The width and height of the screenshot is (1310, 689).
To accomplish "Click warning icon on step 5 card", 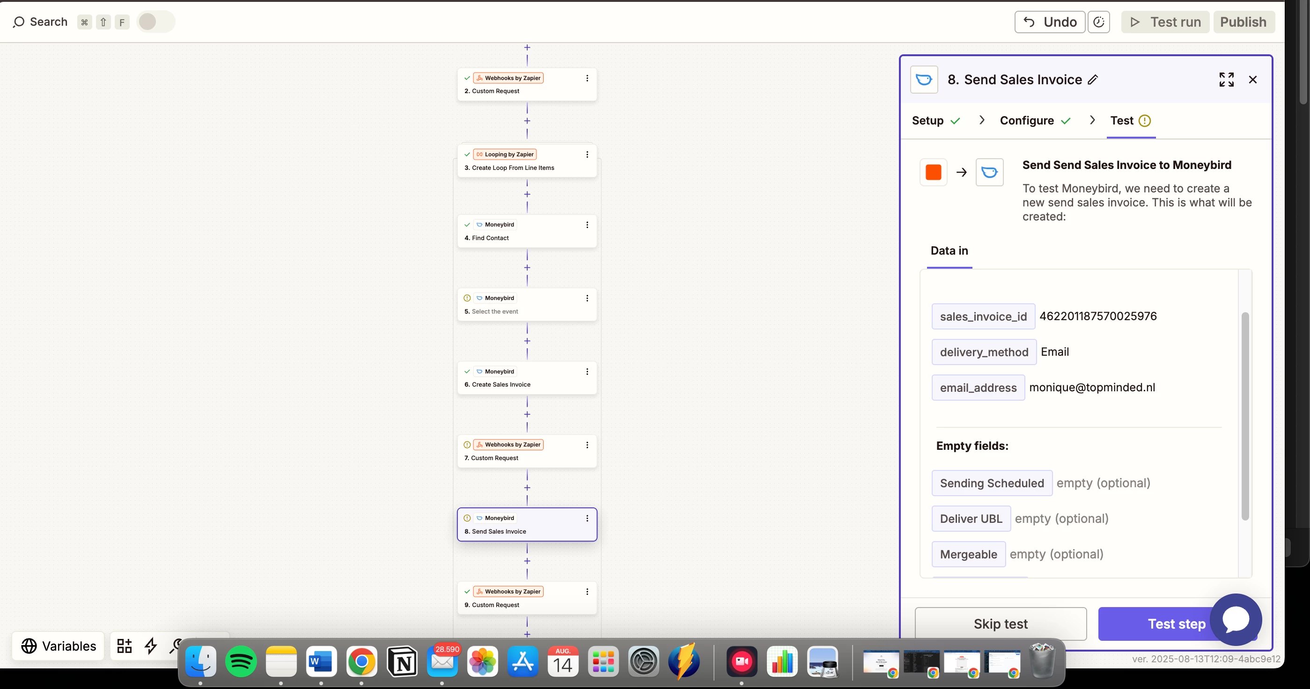I will (467, 298).
